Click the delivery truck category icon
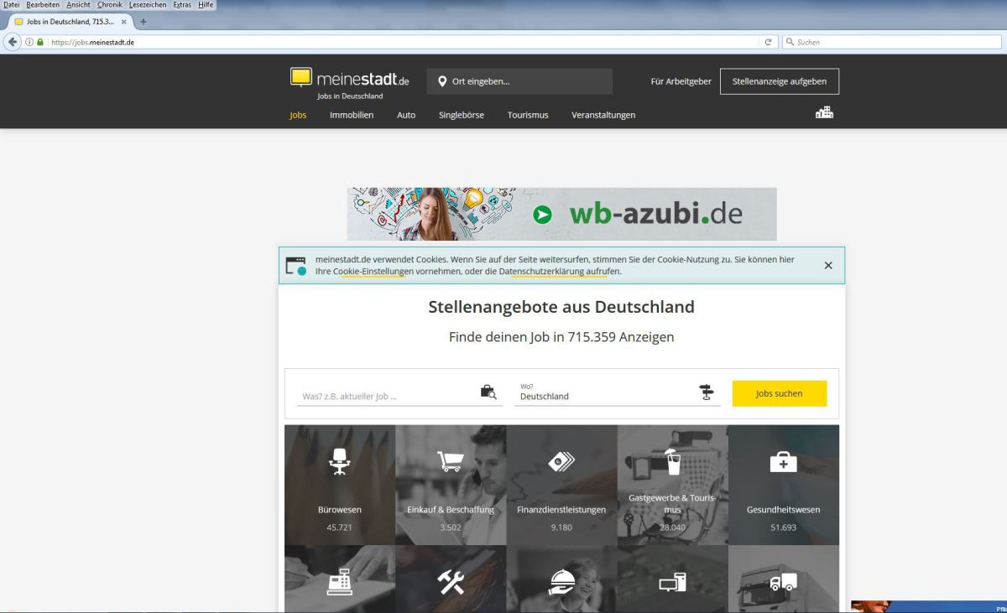 pos(783,581)
